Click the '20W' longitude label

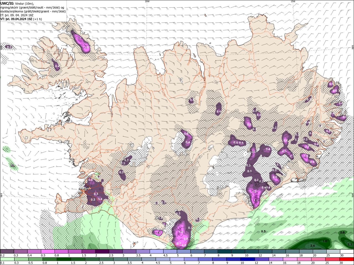click(x=147, y=1)
